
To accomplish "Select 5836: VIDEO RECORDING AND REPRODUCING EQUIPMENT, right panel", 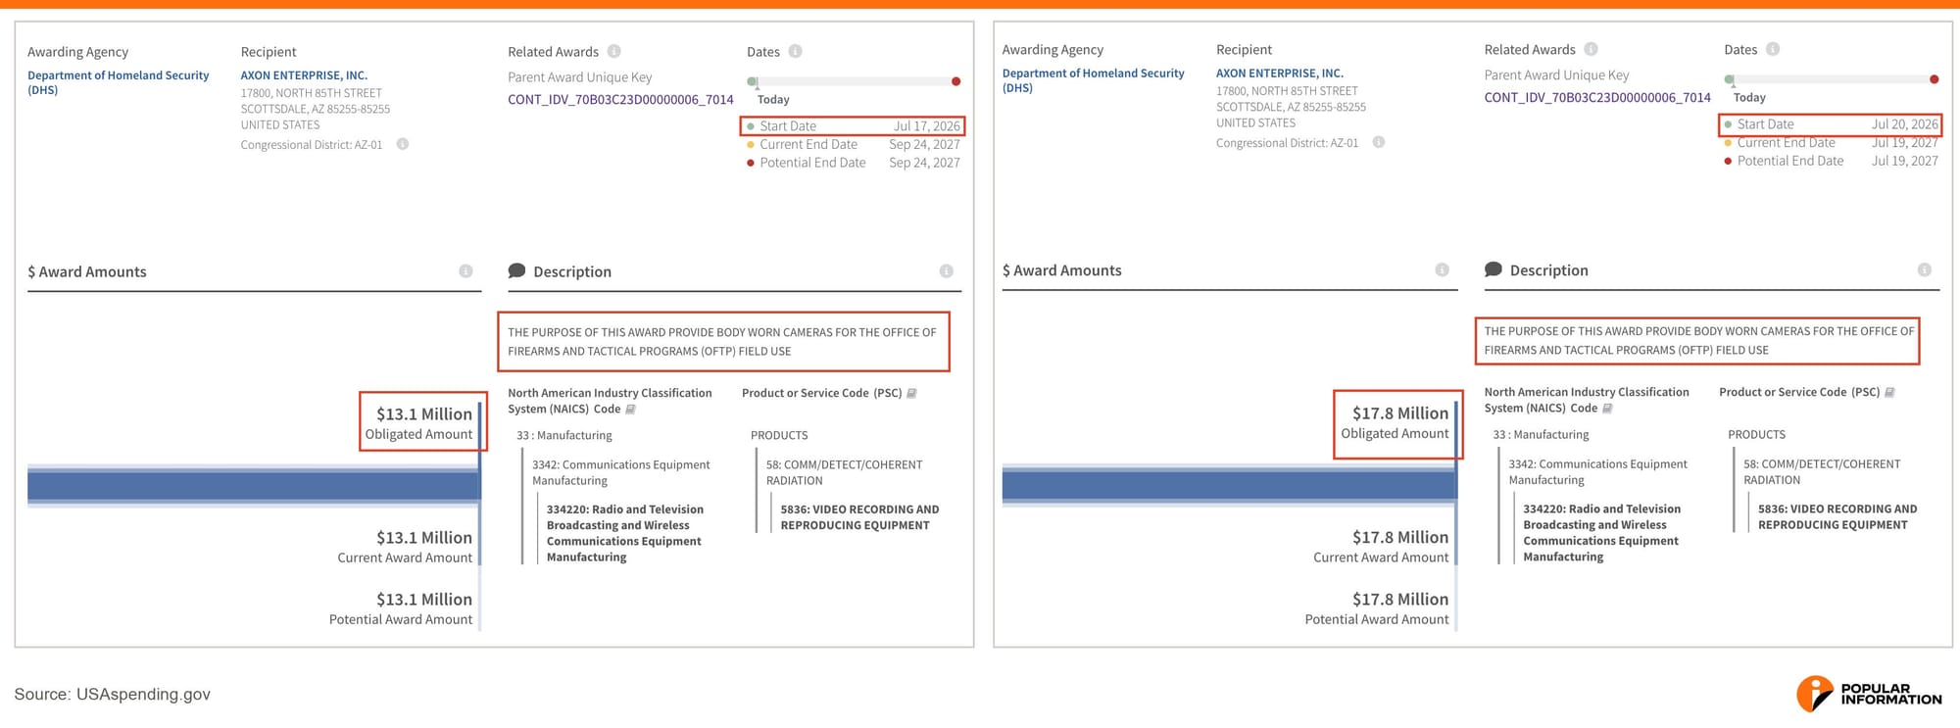I will coord(1837,516).
